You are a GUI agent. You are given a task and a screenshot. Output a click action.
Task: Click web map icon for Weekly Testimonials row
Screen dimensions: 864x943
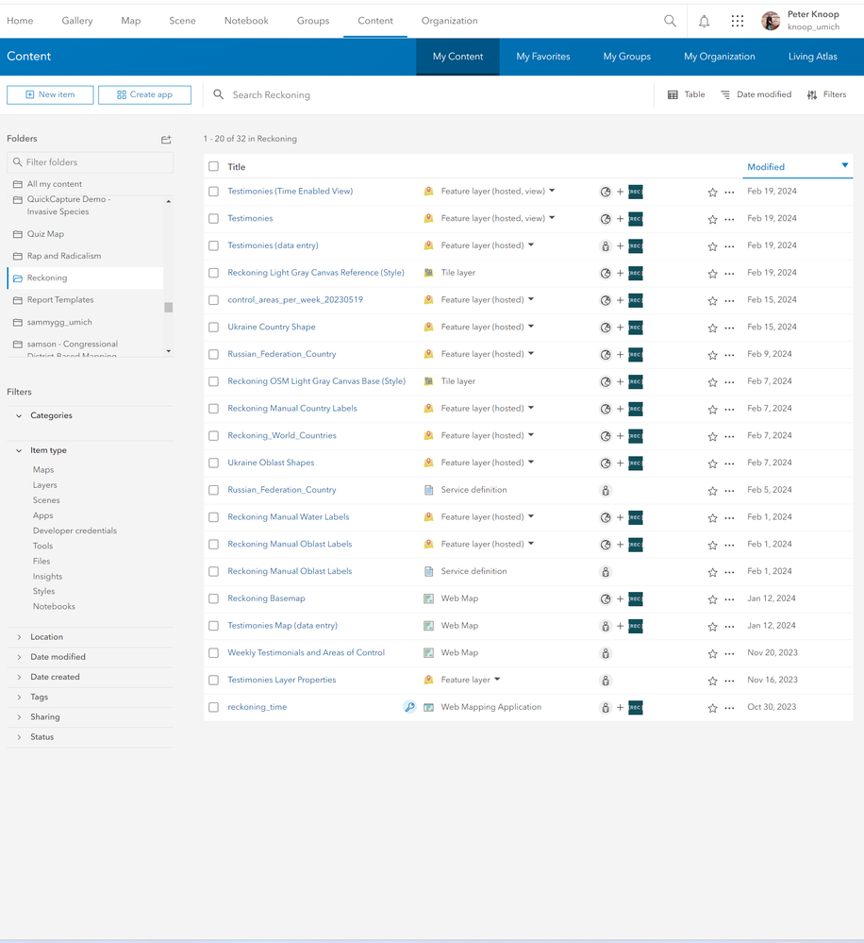pos(428,652)
